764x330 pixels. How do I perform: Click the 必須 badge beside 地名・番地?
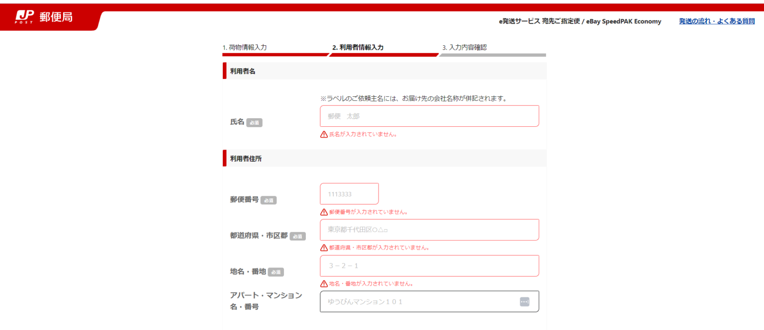[x=276, y=272]
